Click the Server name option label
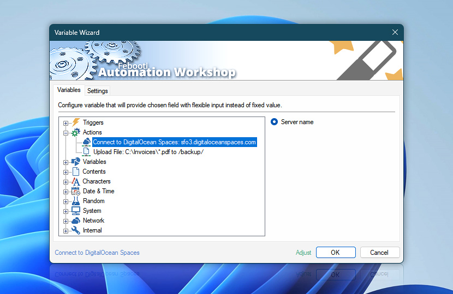The height and width of the screenshot is (294, 453). click(x=297, y=122)
